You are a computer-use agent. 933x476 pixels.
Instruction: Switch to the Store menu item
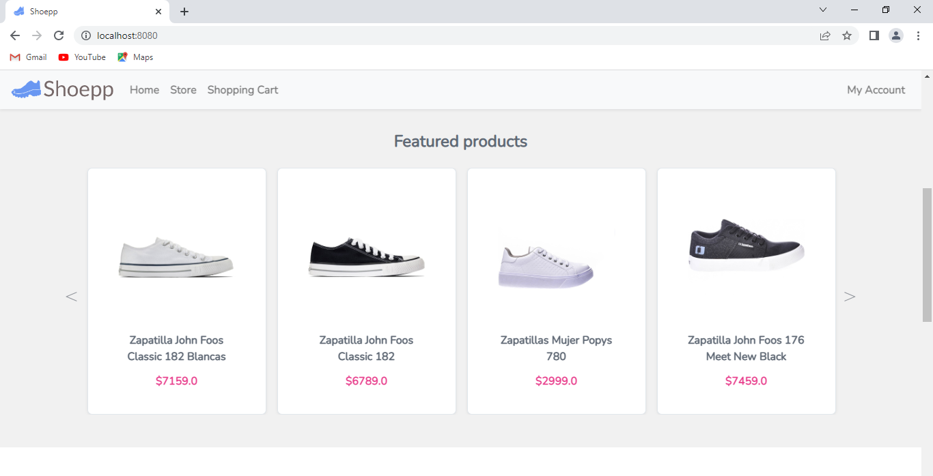[x=183, y=89]
